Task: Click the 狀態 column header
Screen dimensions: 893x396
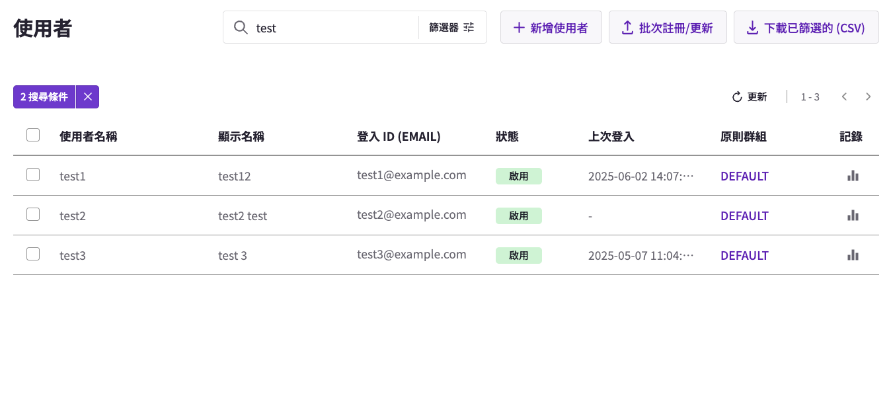Action: [x=507, y=137]
